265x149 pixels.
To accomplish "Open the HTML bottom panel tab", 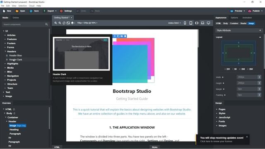I will tap(57, 147).
